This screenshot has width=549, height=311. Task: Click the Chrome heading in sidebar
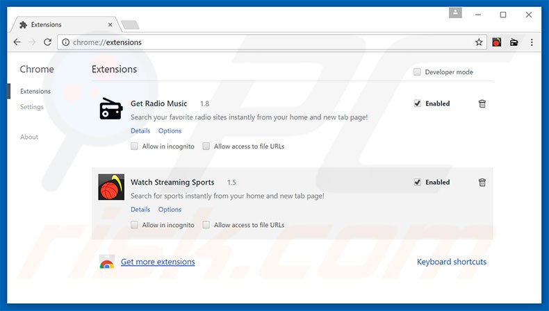[x=37, y=69]
